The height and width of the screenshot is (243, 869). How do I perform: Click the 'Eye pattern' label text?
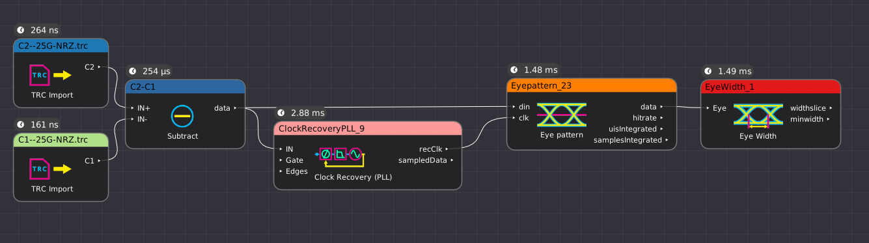point(562,136)
